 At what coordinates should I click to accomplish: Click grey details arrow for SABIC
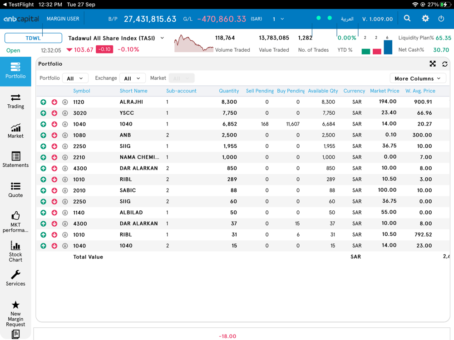pyautogui.click(x=65, y=190)
